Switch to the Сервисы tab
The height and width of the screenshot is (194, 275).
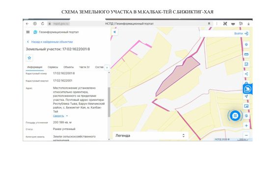(x=53, y=67)
